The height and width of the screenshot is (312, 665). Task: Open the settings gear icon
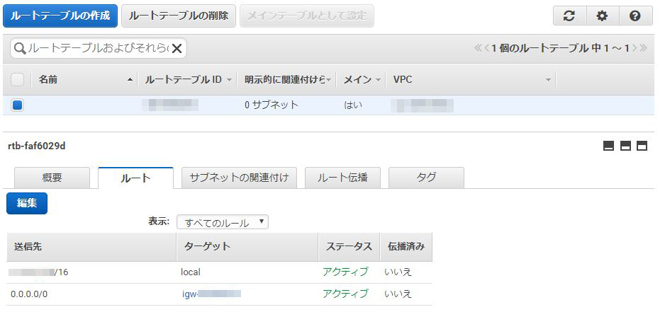[x=602, y=16]
